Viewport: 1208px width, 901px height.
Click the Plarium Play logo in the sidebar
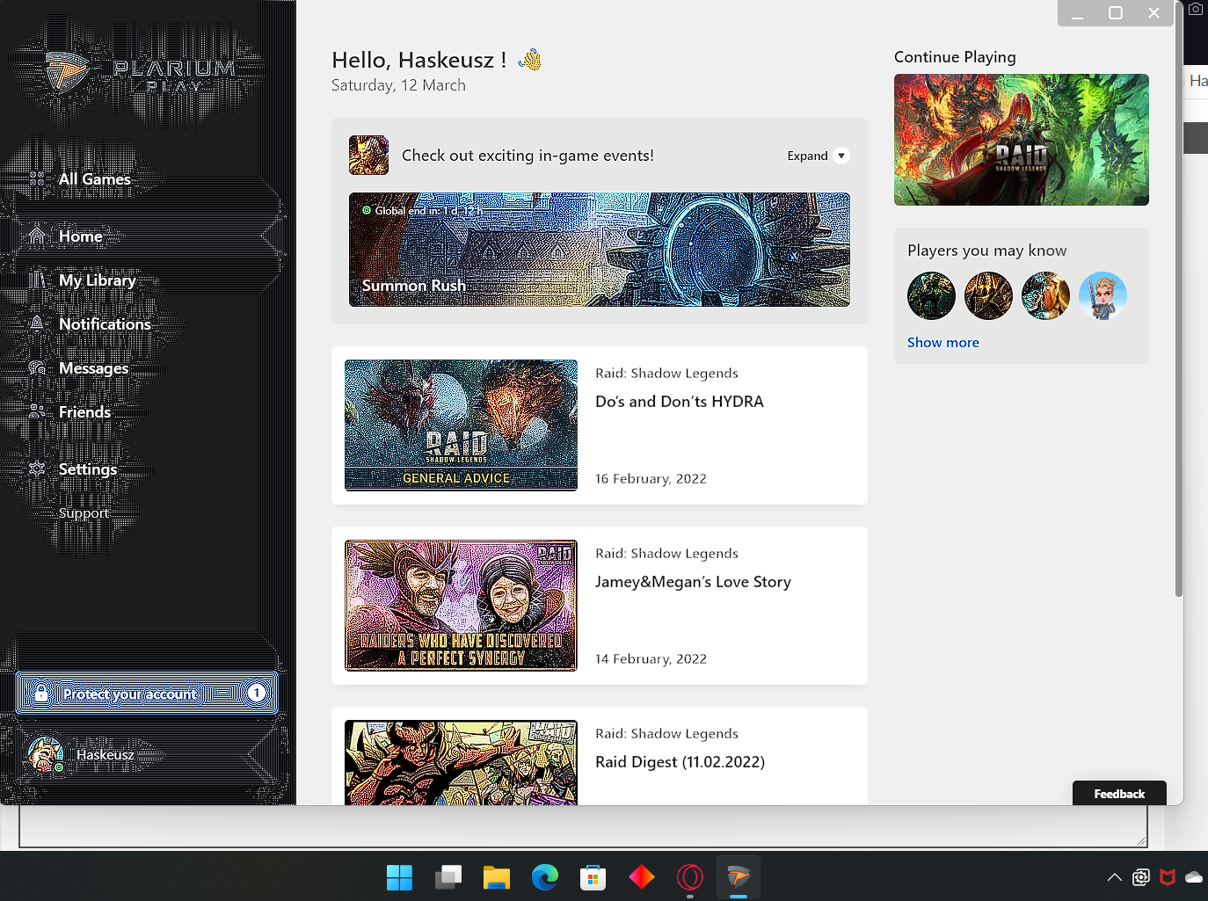click(x=141, y=72)
